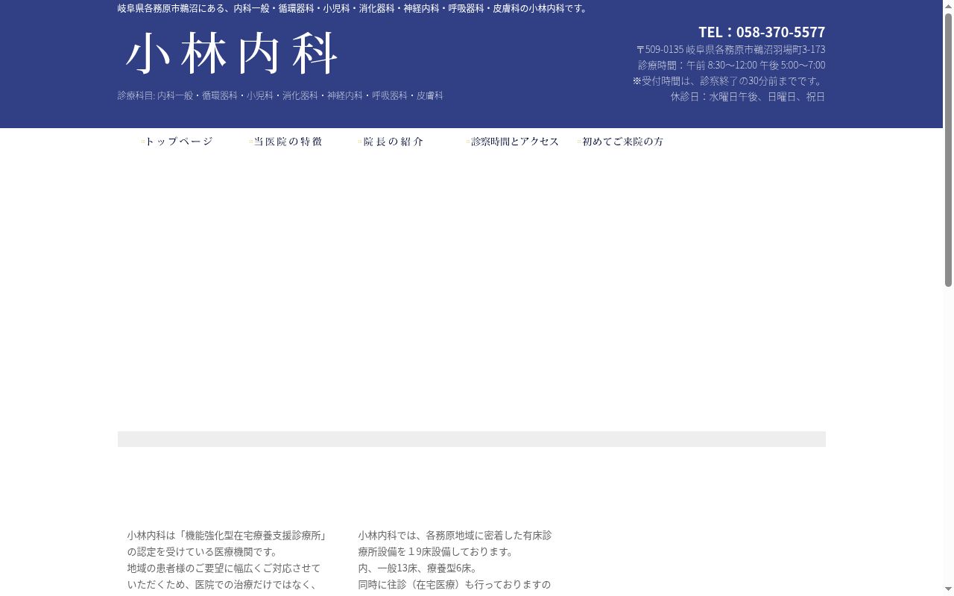Viewport: 954px width, 596px height.
Task: Open the 診察時間とアクセス menu item
Action: coord(514,142)
